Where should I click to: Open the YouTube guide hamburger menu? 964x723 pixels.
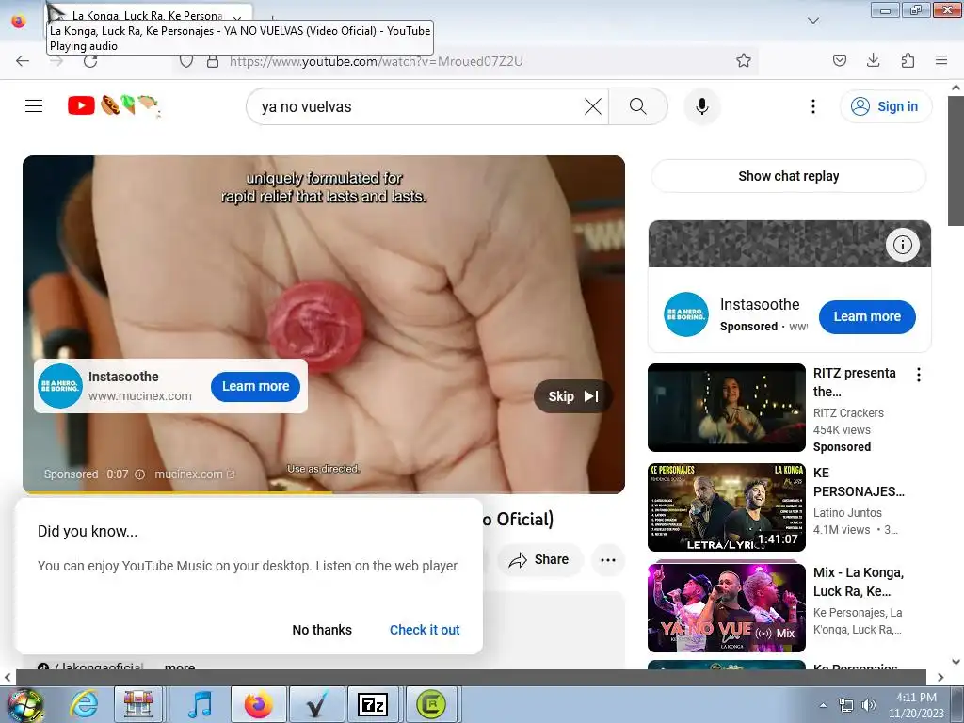pos(34,105)
